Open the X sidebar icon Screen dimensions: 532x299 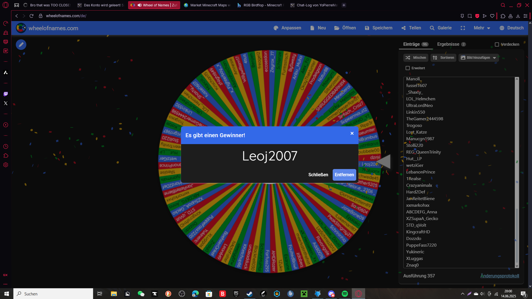(6, 103)
